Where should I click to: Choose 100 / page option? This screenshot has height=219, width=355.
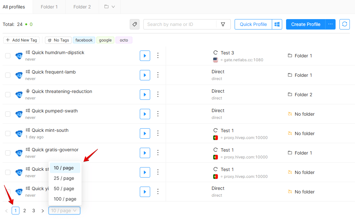coord(65,199)
